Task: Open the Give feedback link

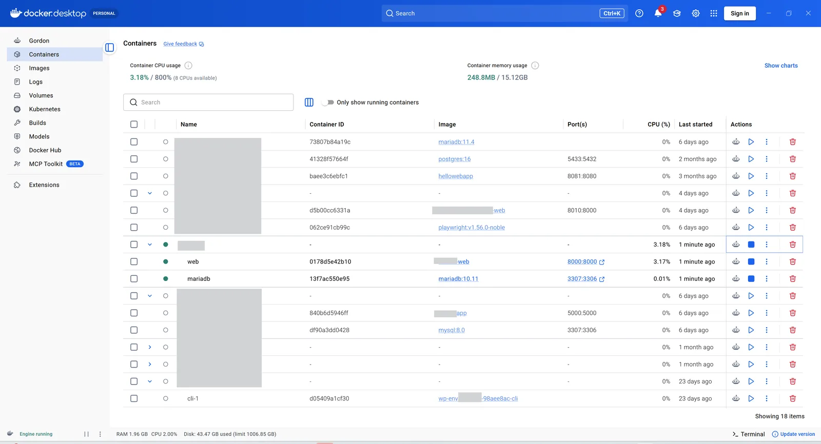Action: [x=184, y=44]
